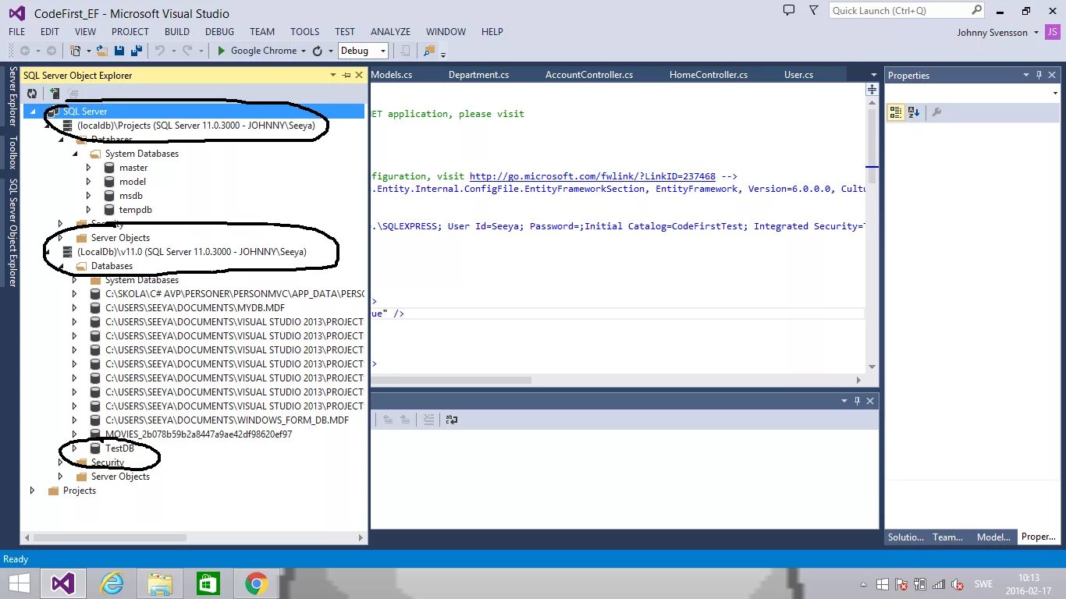Open the ANALYZE menu
The width and height of the screenshot is (1066, 599).
pyautogui.click(x=390, y=32)
